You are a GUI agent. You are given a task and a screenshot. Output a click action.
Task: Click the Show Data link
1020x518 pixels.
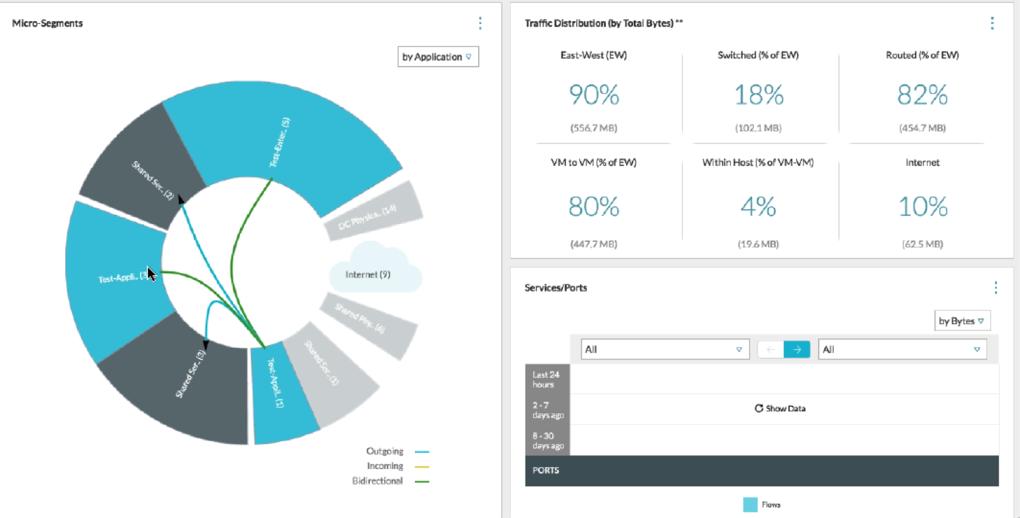coord(785,409)
